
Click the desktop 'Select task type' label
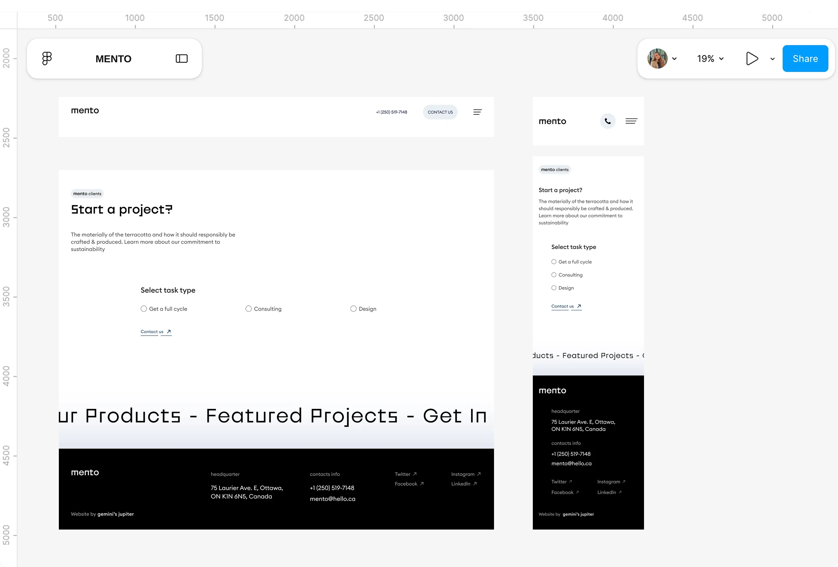[168, 290]
